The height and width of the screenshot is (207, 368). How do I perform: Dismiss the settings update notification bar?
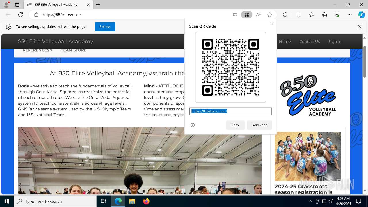[x=360, y=27]
